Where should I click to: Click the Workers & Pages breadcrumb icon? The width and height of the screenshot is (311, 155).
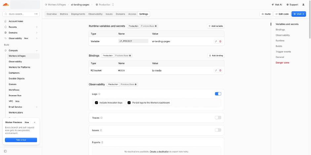[46, 5]
